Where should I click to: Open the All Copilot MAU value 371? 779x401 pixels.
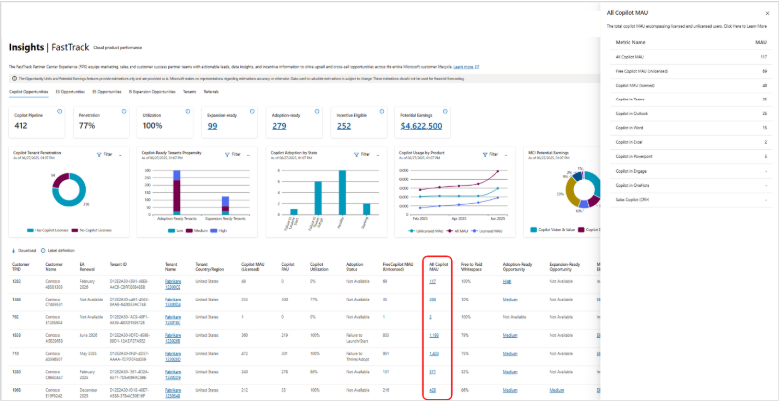pyautogui.click(x=432, y=372)
